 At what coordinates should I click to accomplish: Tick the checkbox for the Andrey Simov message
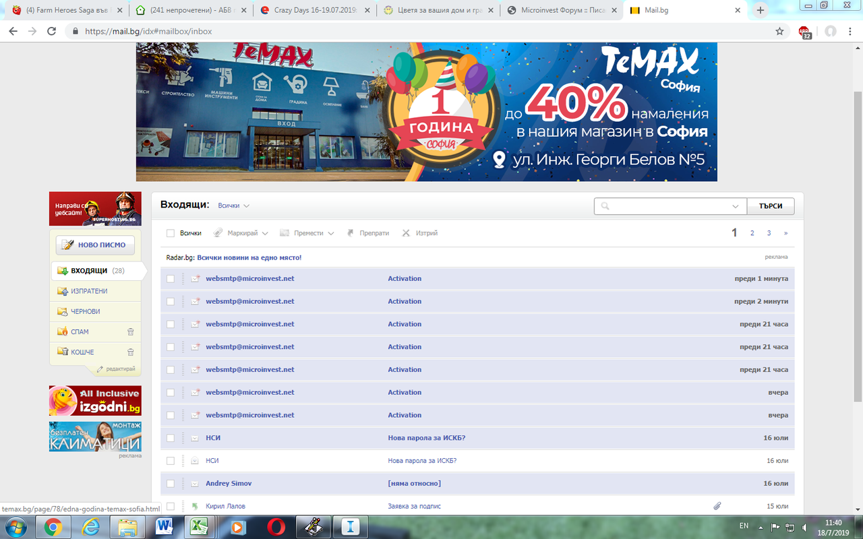pos(171,484)
